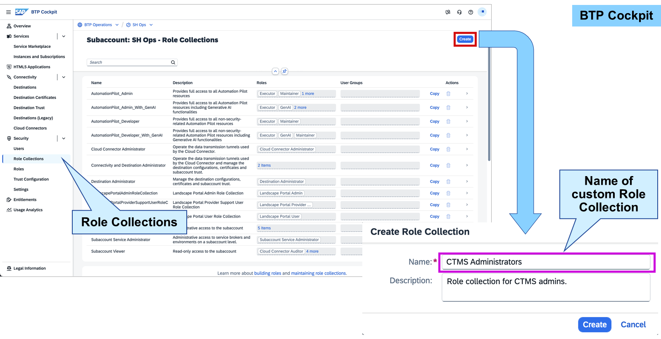Viewport: 661px width, 339px height.
Task: Open Entitlements in sidebar
Action: point(25,200)
